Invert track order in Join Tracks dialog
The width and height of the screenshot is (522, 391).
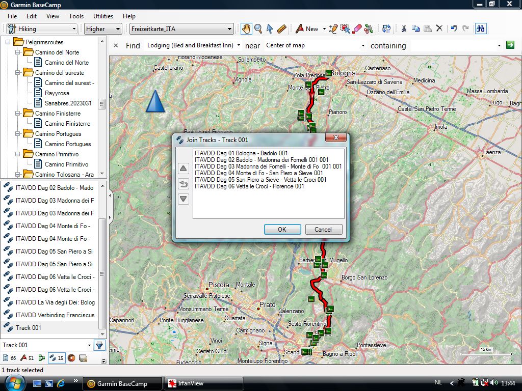tap(184, 184)
